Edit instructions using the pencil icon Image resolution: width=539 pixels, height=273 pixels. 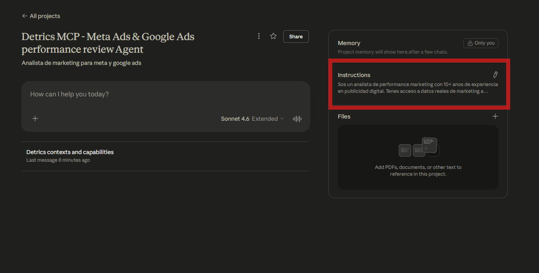[x=495, y=75]
